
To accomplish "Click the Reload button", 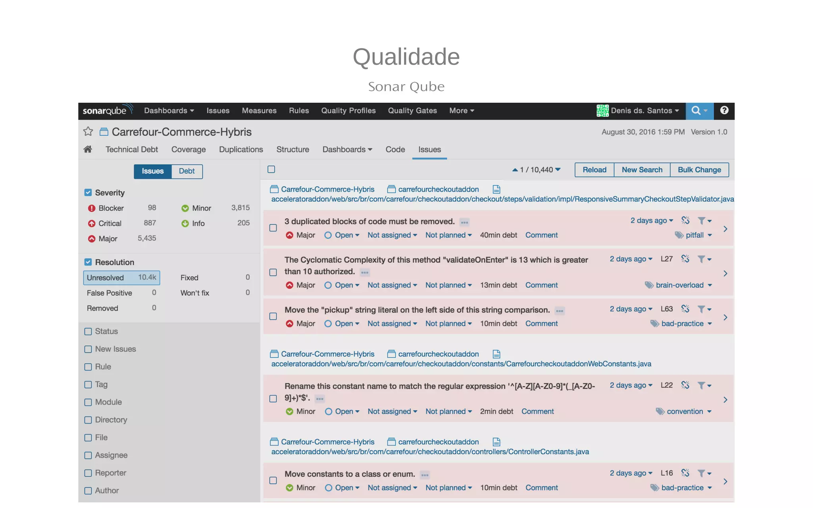I will pos(594,169).
